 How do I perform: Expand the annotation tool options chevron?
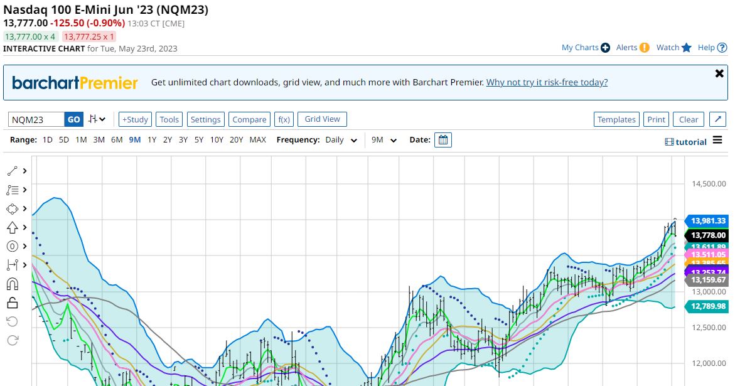(25, 190)
